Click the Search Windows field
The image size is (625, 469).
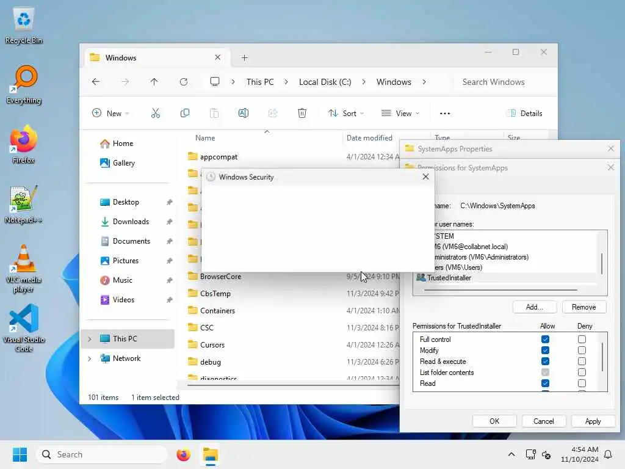[504, 82]
